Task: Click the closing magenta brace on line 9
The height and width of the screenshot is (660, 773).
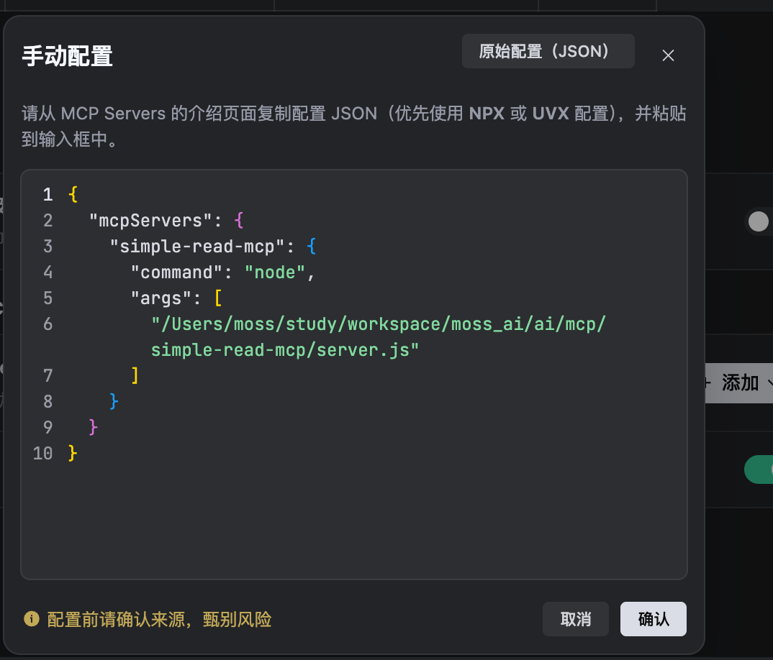Action: (93, 427)
